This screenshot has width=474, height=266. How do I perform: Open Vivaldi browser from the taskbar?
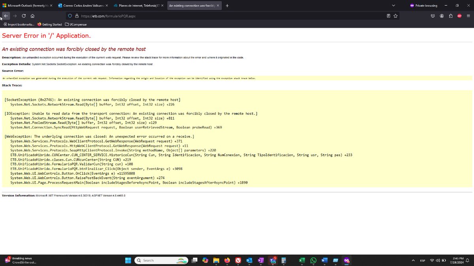238,260
